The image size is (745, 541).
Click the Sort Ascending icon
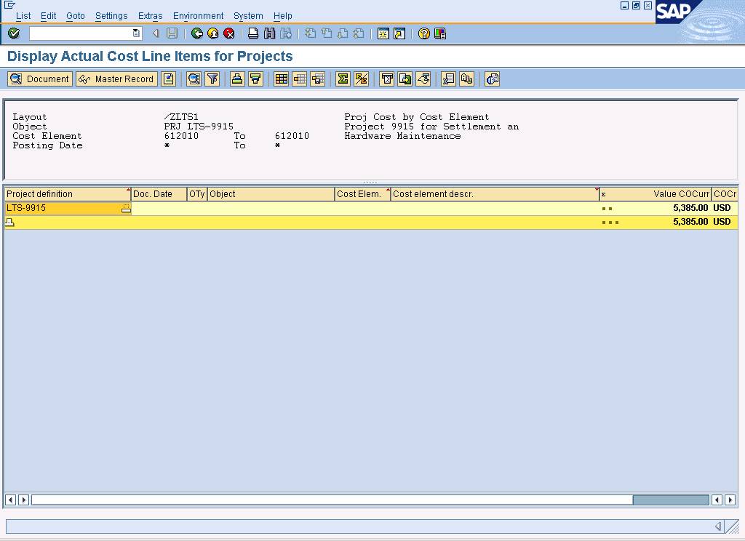coord(237,79)
